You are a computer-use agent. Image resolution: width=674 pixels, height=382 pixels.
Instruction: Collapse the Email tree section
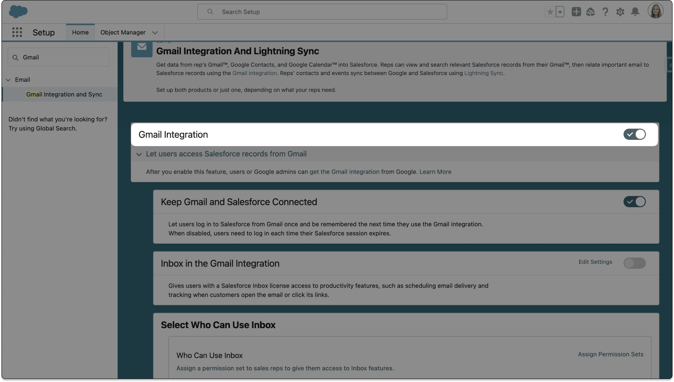(8, 80)
